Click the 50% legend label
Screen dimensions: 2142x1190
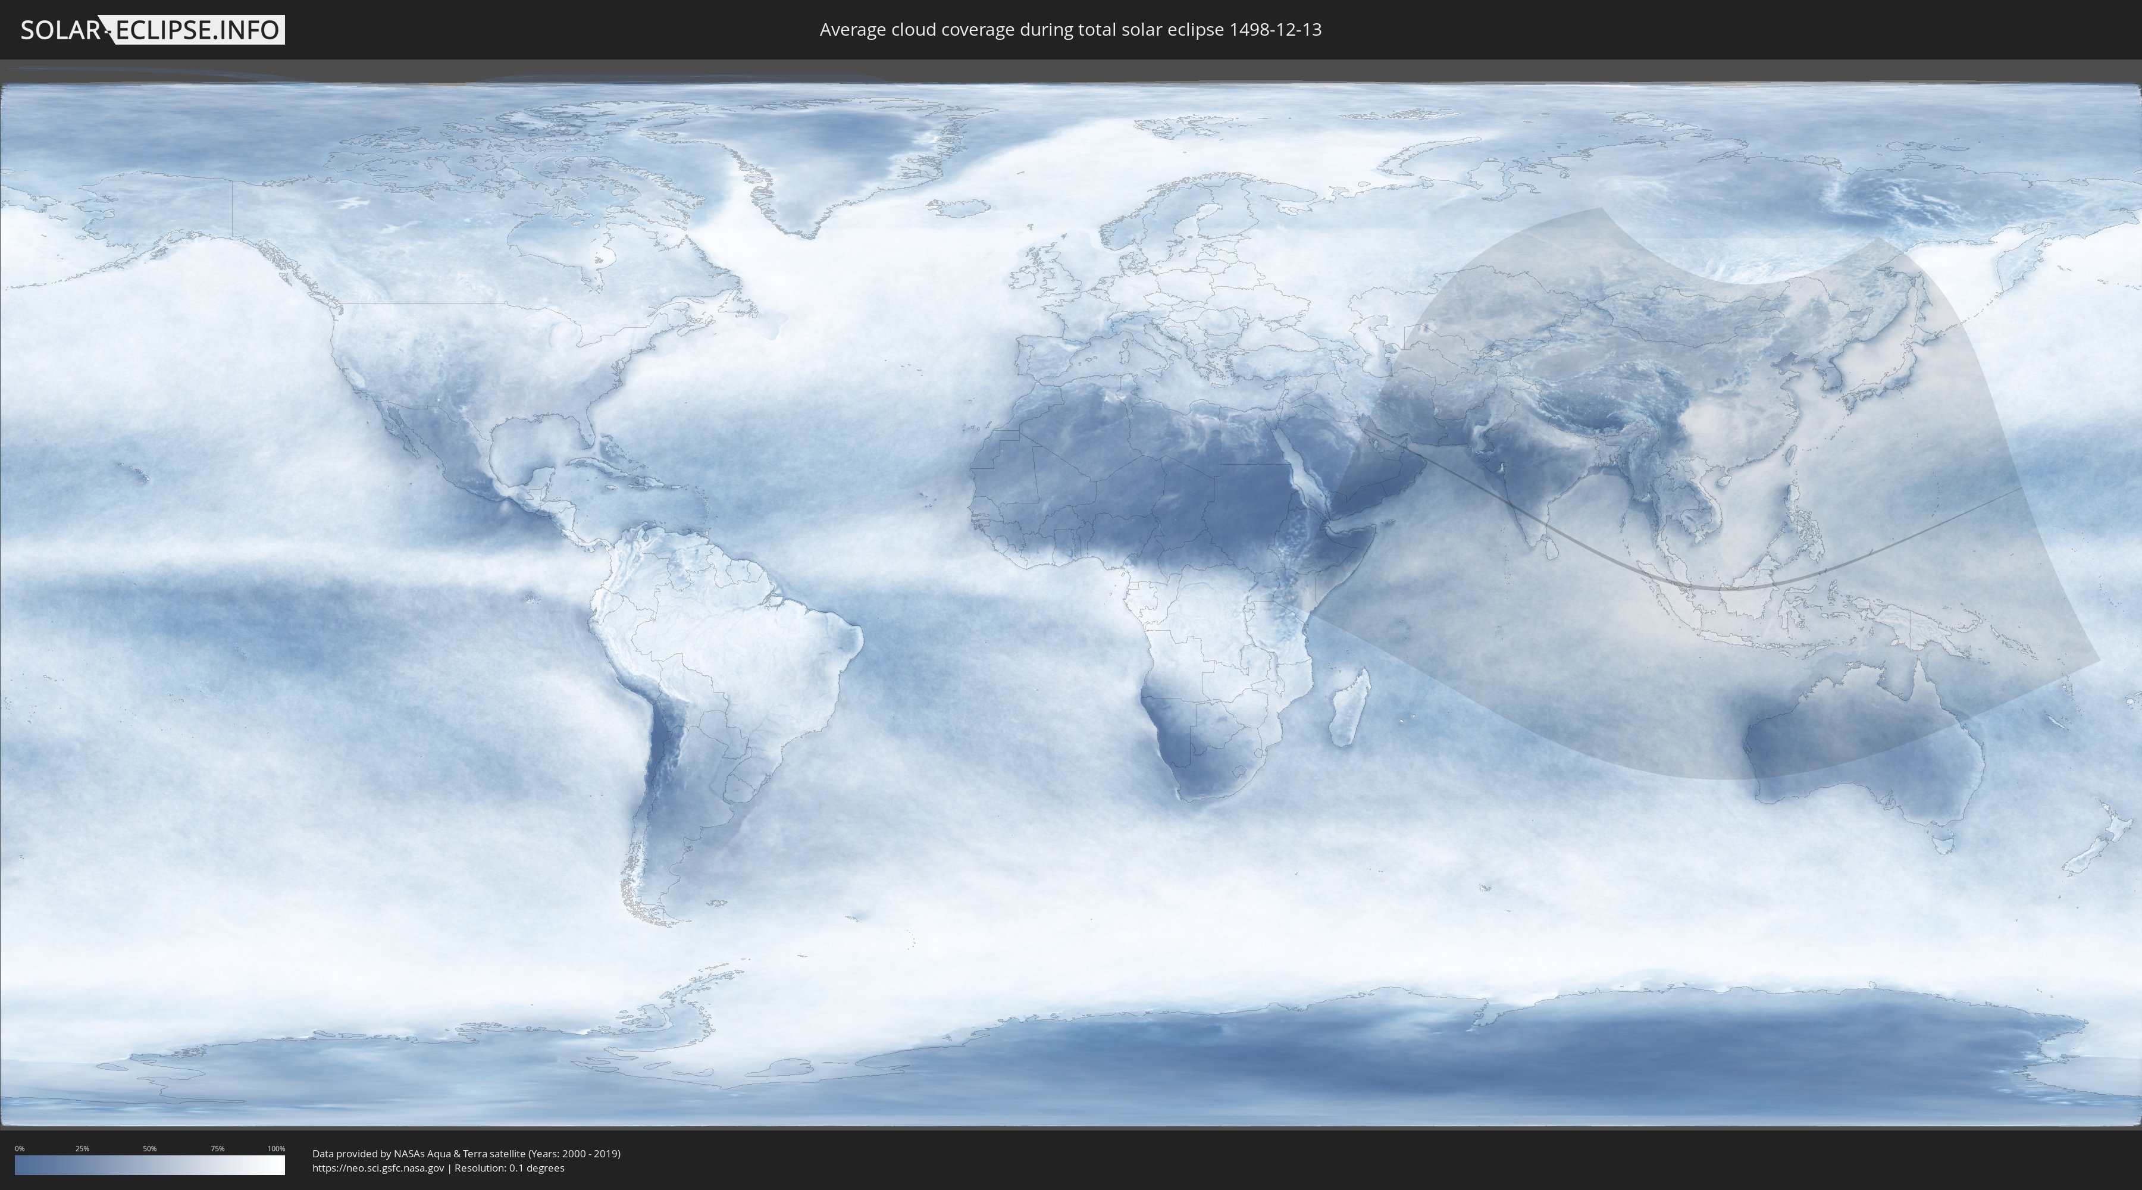[x=150, y=1148]
